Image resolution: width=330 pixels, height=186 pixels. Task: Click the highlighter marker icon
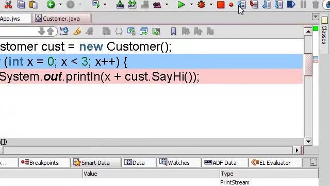[x=77, y=32]
